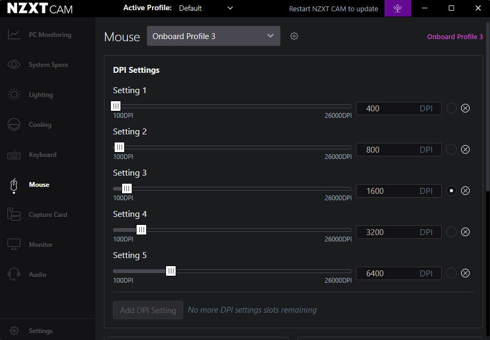This screenshot has width=490, height=340.
Task: Click the purple plant icon in title bar
Action: point(398,8)
